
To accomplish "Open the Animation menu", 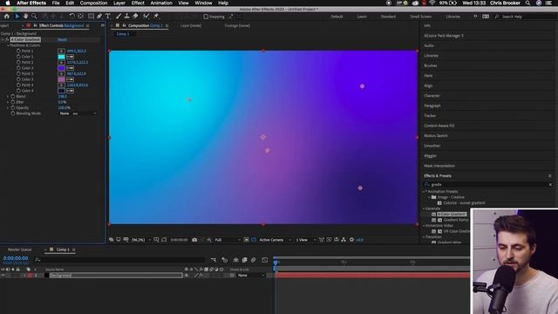I will click(161, 3).
